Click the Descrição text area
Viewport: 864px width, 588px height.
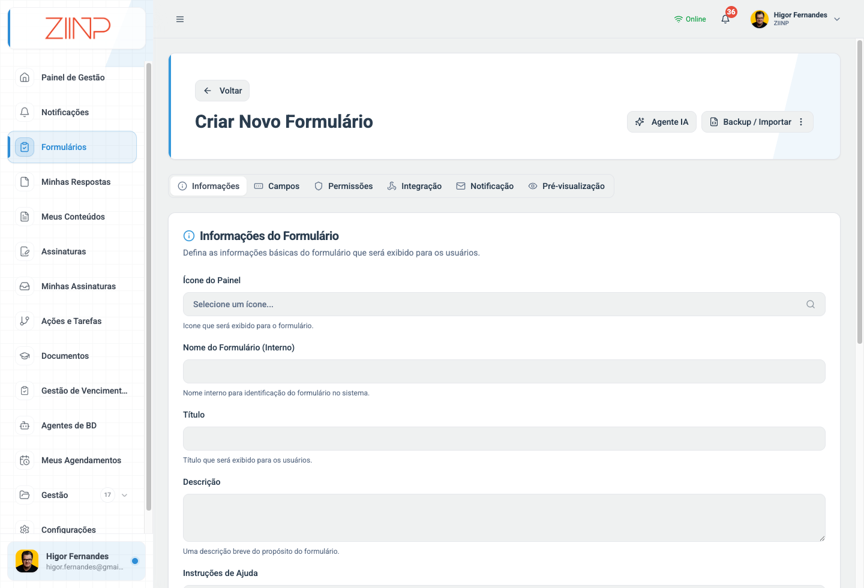504,518
